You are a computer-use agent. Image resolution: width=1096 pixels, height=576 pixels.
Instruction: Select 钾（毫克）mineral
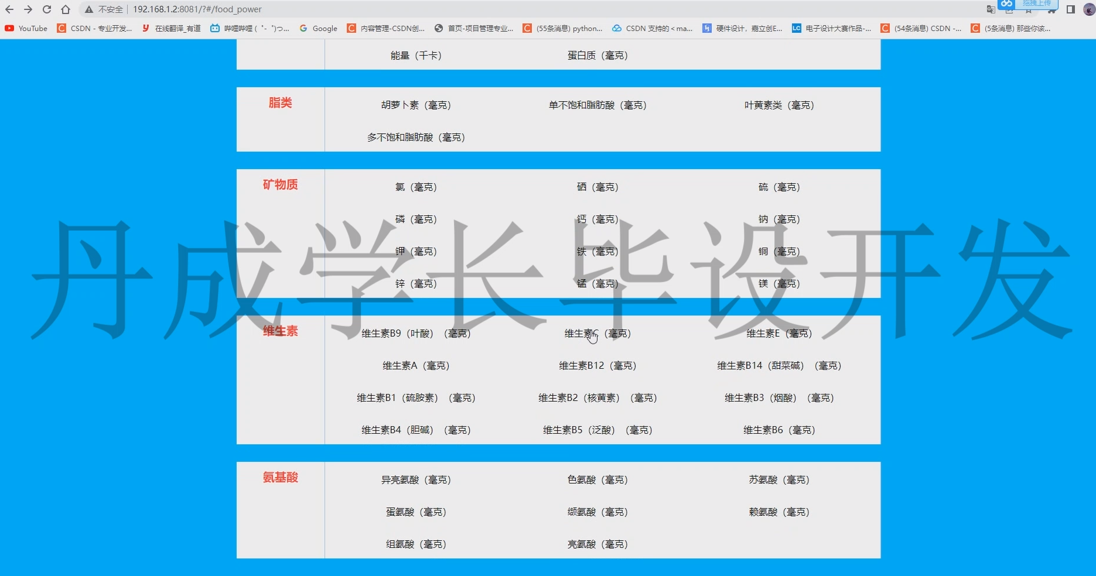click(x=416, y=252)
